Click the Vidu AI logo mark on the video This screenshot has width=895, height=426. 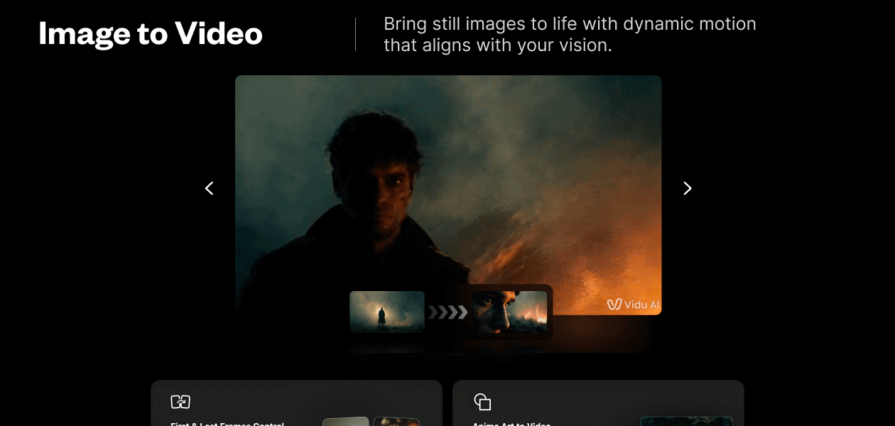coord(614,305)
